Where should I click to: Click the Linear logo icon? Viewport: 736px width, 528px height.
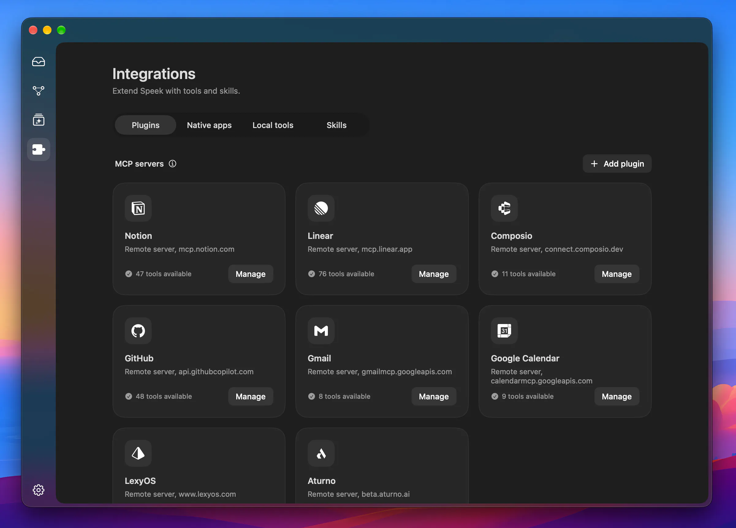pyautogui.click(x=321, y=208)
